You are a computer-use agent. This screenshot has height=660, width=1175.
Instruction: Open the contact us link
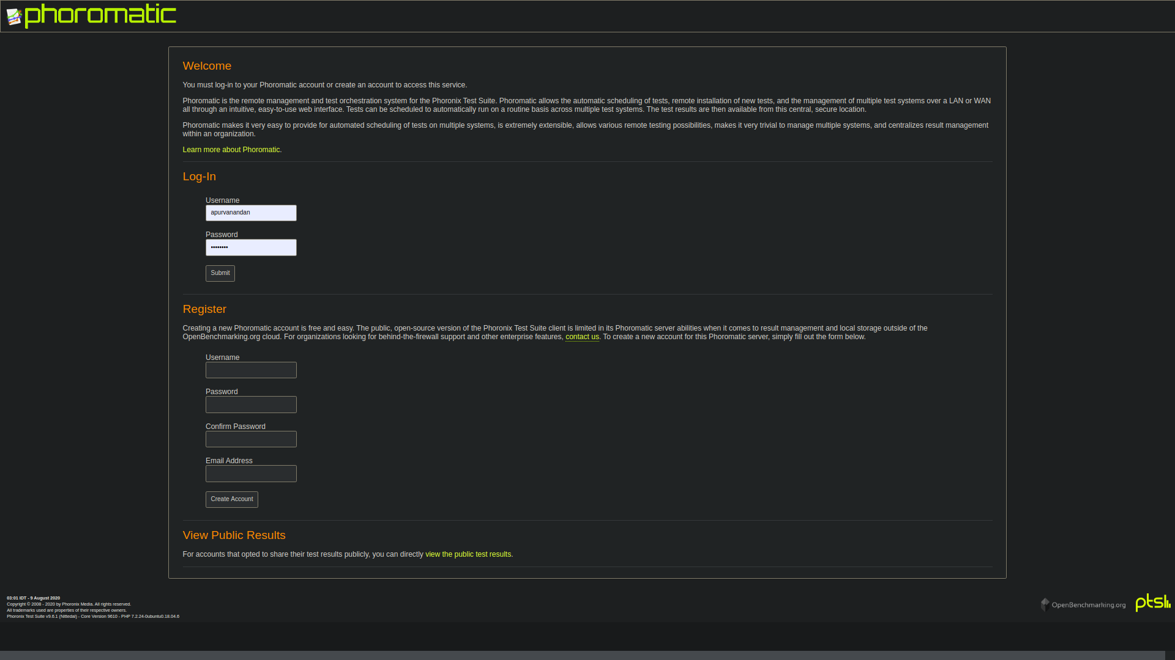click(582, 337)
